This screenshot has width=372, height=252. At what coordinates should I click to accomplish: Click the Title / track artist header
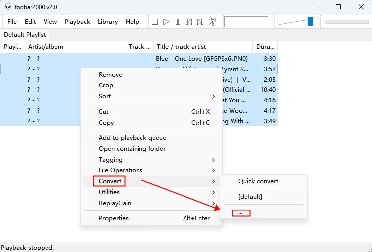click(203, 47)
